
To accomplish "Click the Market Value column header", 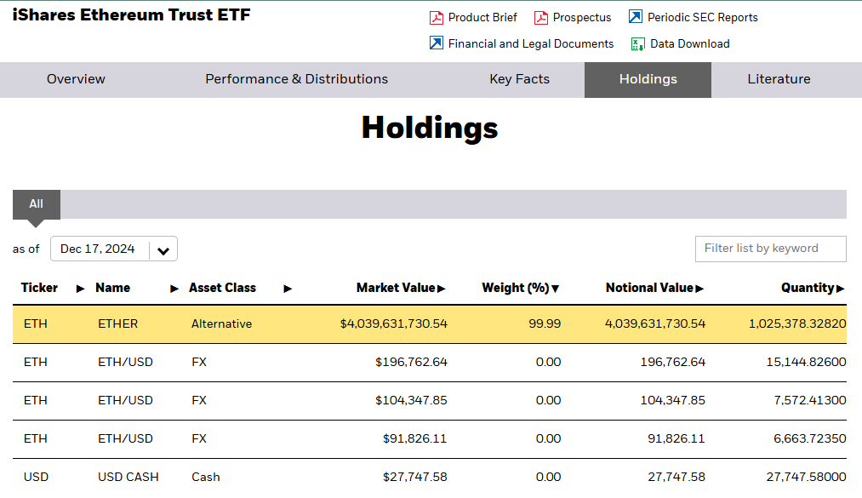I will click(396, 288).
